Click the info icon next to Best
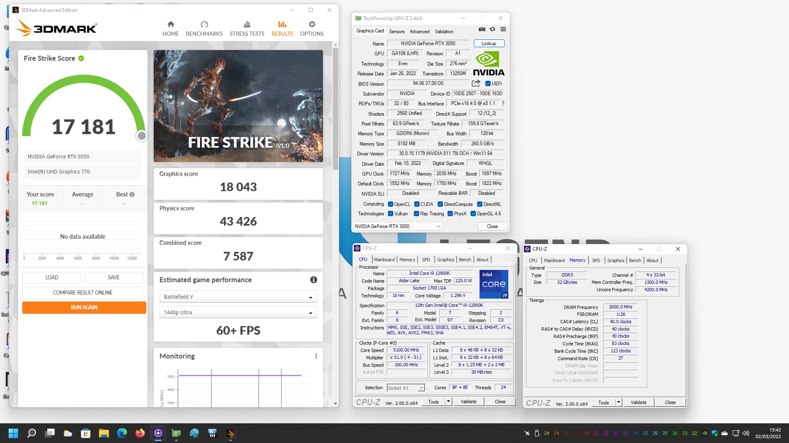Viewport: 789px width, 443px height. 132,194
